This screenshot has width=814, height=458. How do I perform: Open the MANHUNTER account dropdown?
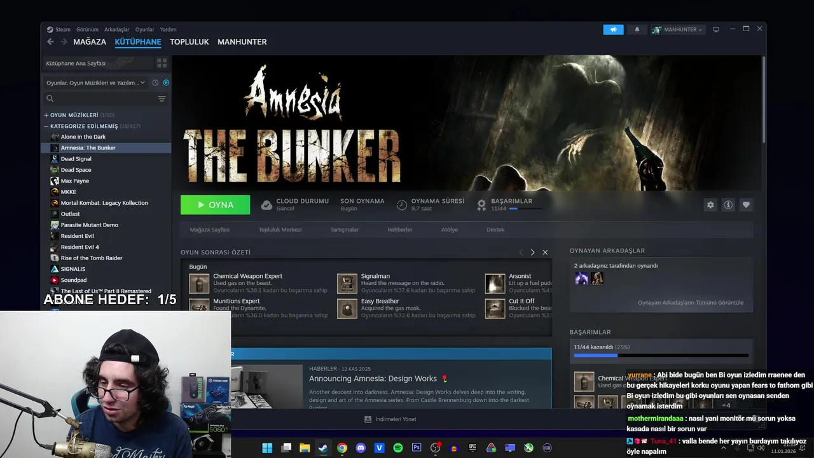click(678, 29)
